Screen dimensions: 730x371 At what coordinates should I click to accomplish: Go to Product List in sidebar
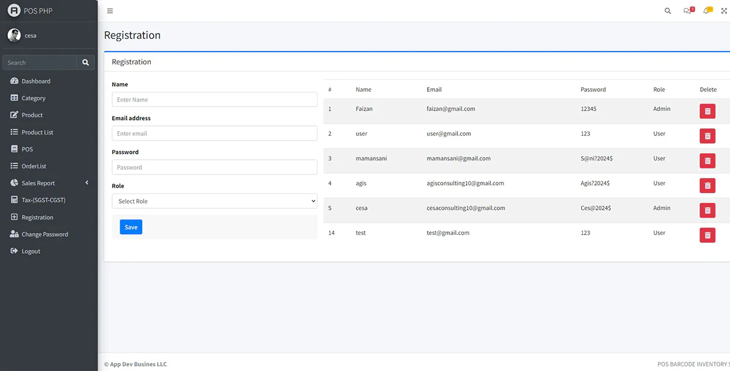pos(37,132)
